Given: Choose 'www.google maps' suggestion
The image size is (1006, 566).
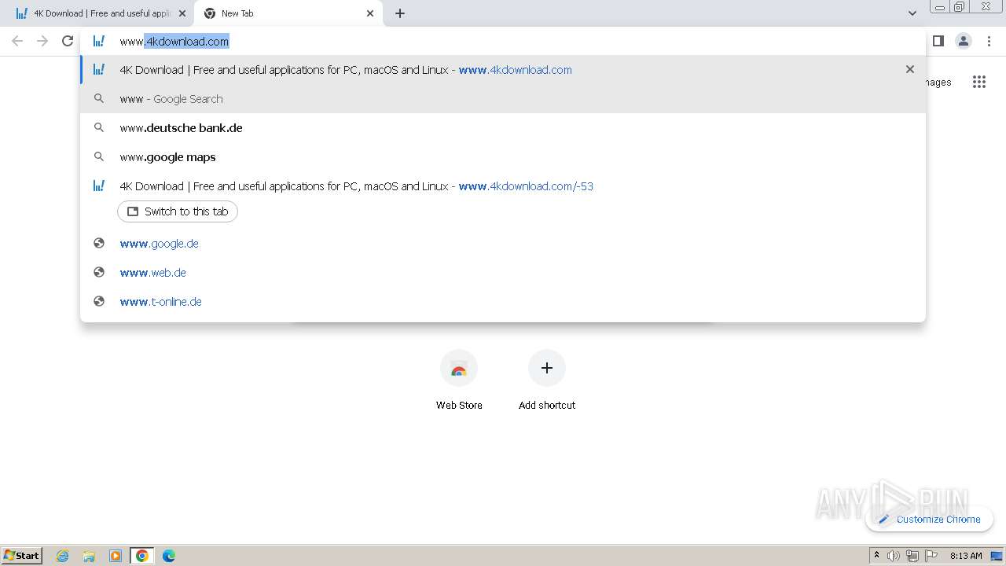Looking at the screenshot, I should click(503, 156).
